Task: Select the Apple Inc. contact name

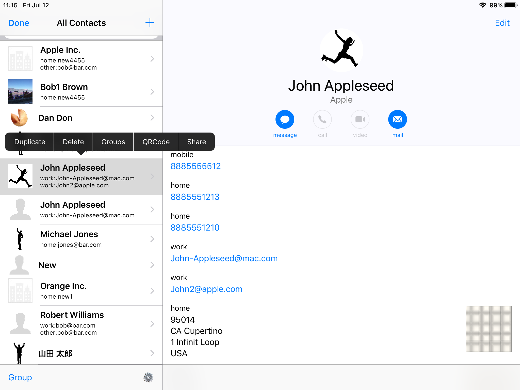Action: pyautogui.click(x=60, y=50)
